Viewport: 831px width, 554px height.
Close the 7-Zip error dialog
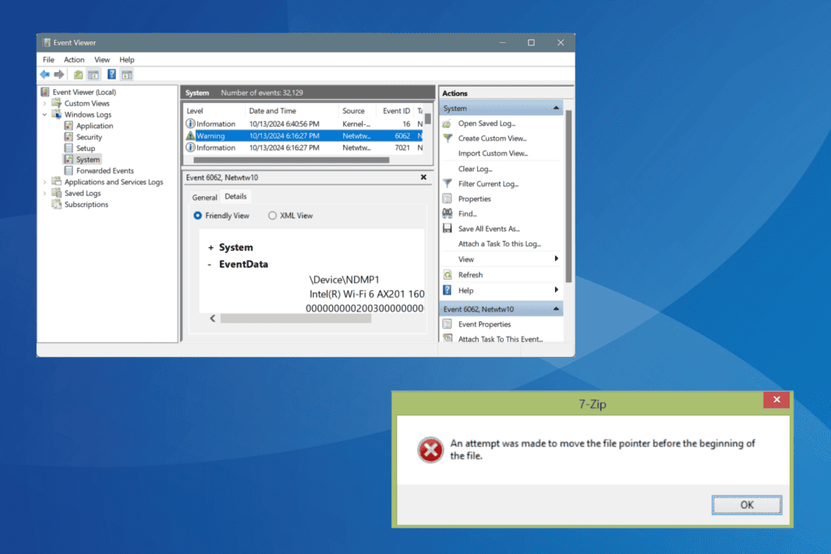[x=777, y=400]
